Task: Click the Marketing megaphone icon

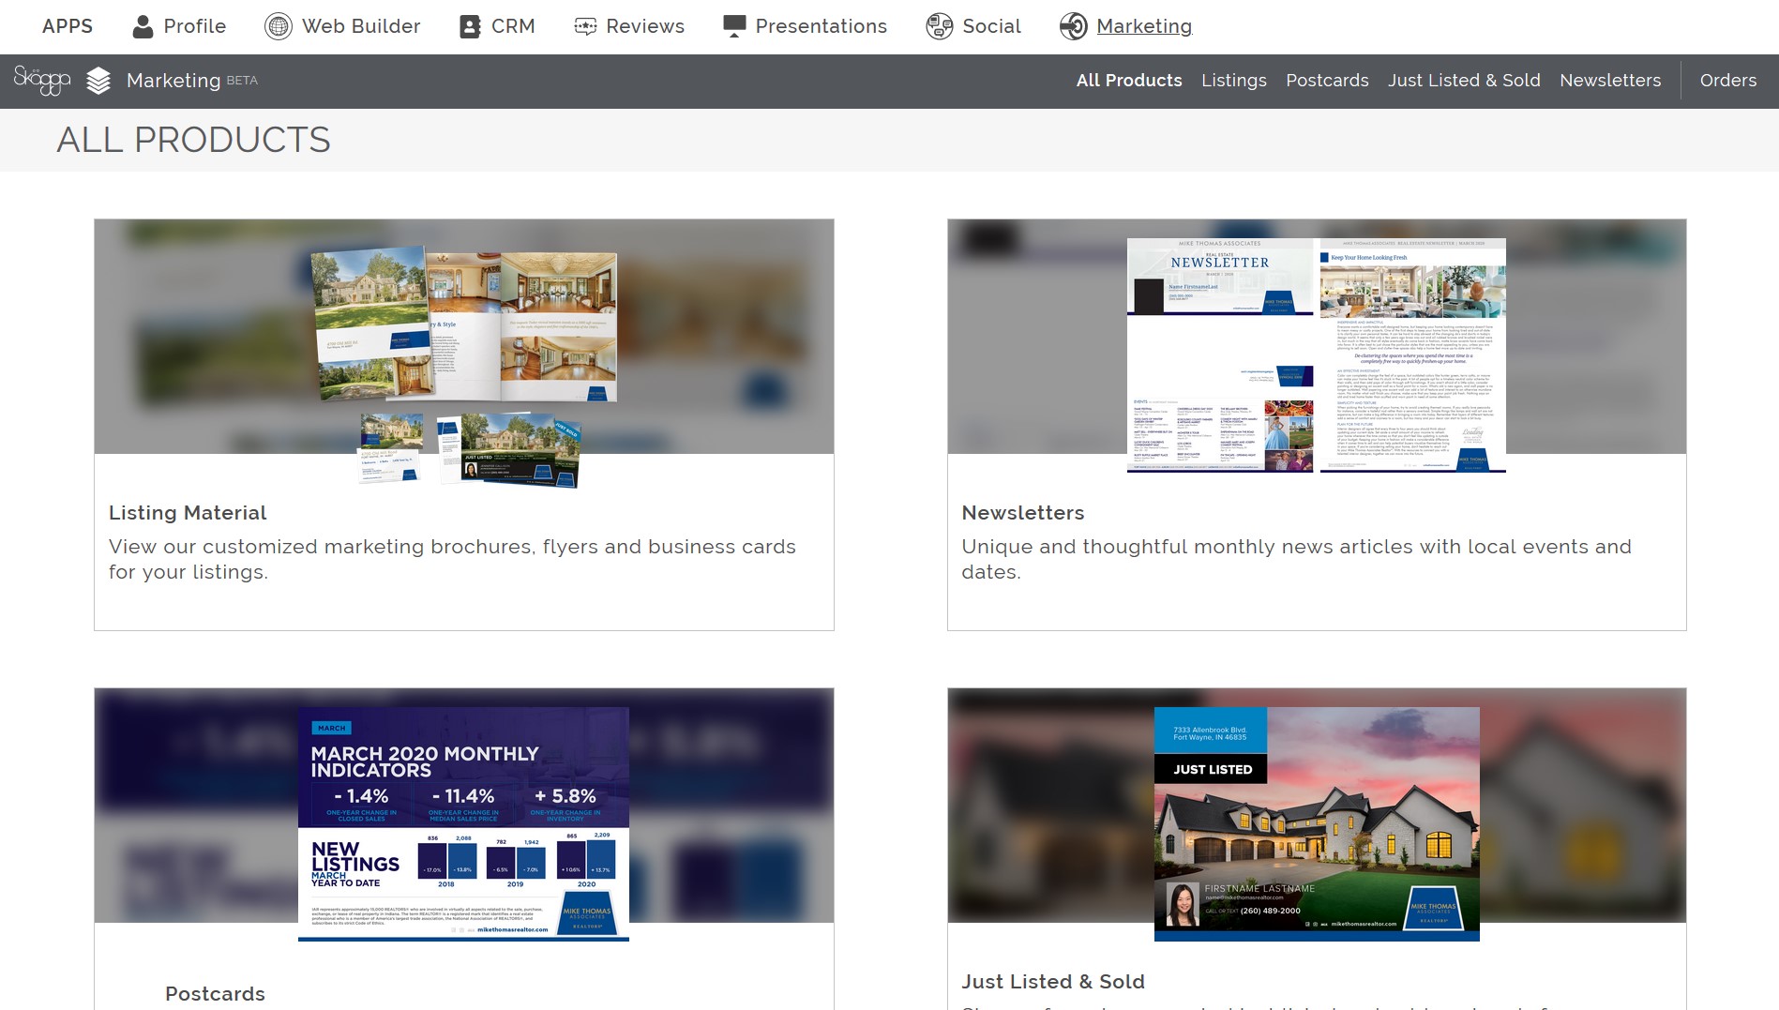Action: [x=1074, y=26]
